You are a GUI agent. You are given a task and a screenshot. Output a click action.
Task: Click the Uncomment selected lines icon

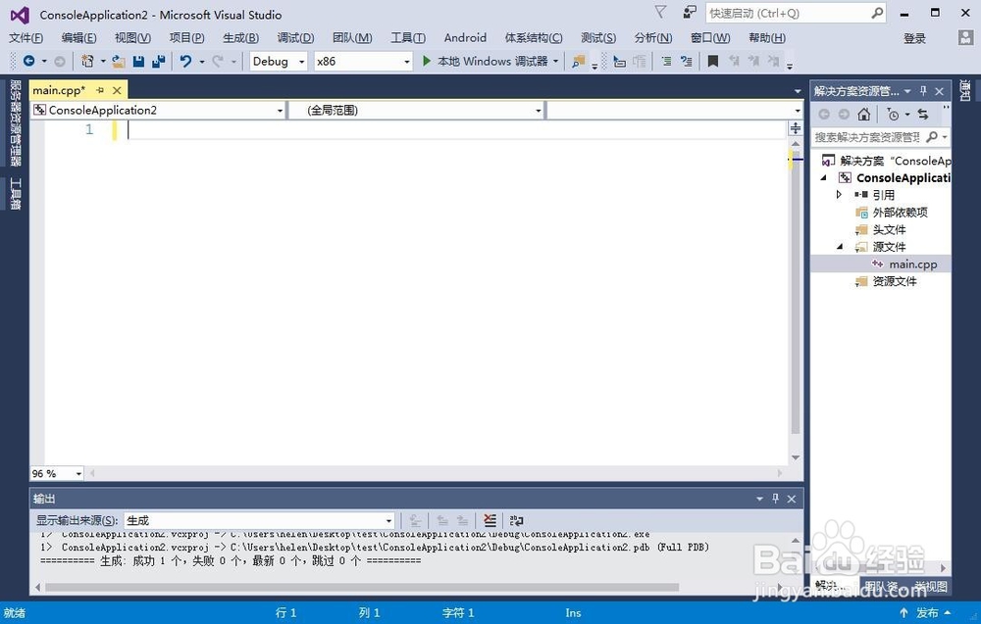click(687, 61)
